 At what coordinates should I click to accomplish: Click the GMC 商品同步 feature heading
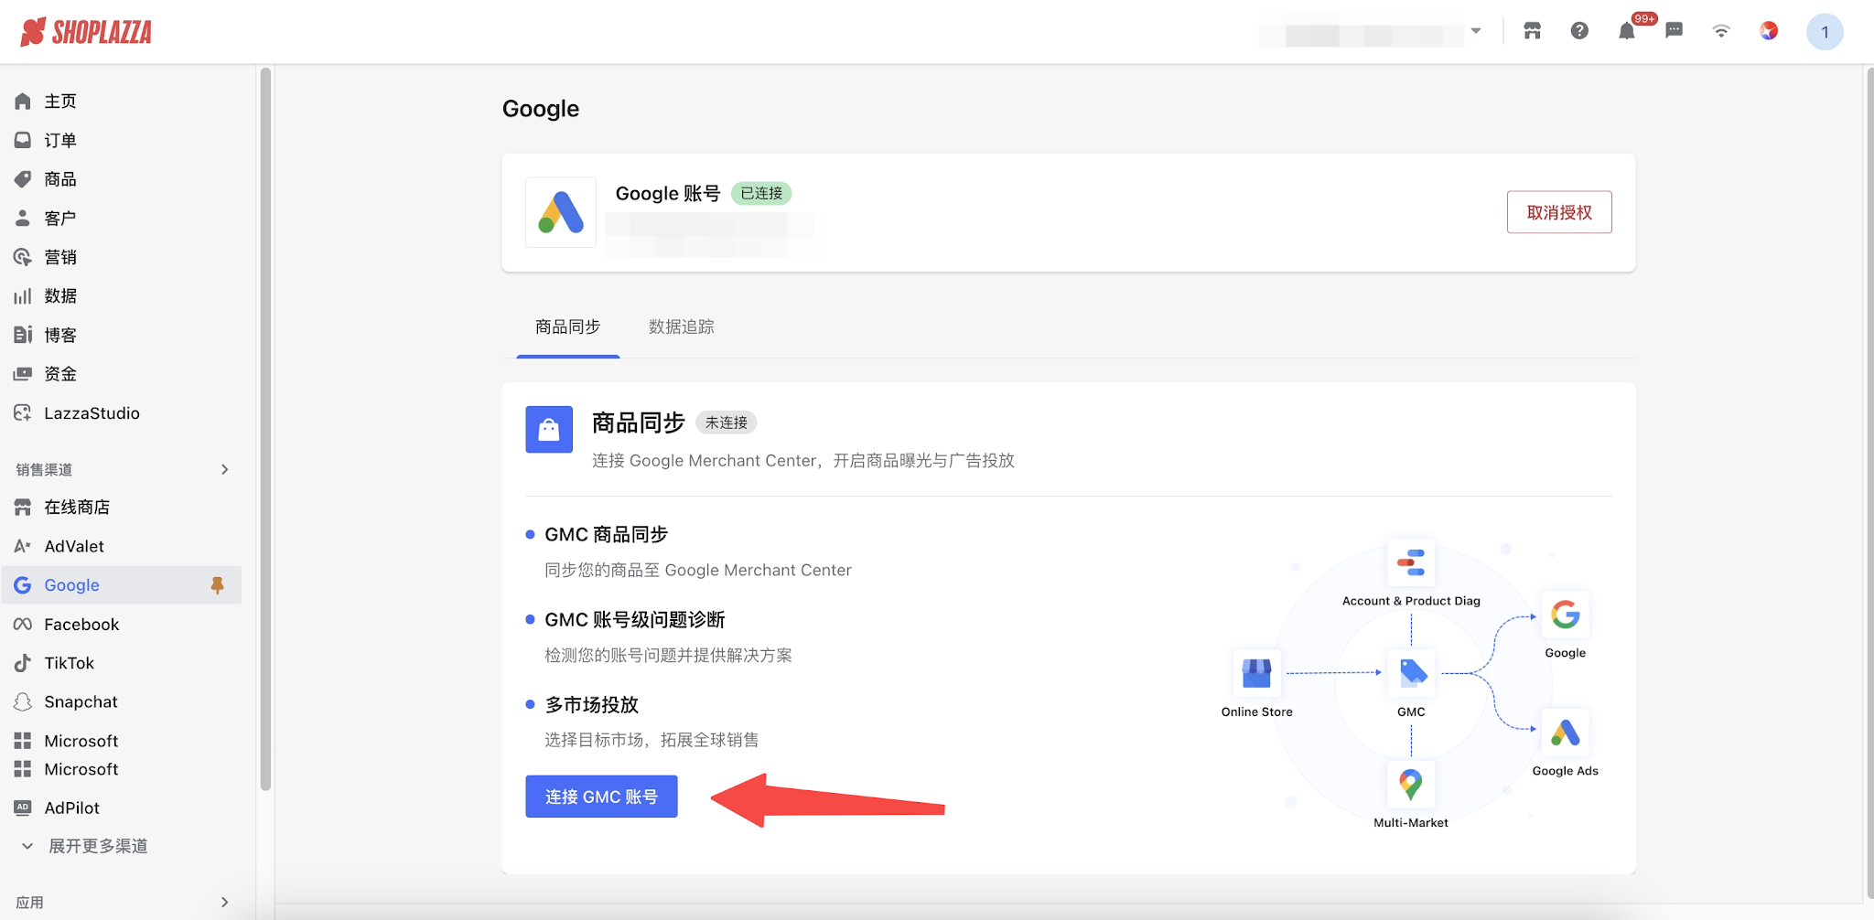(607, 535)
